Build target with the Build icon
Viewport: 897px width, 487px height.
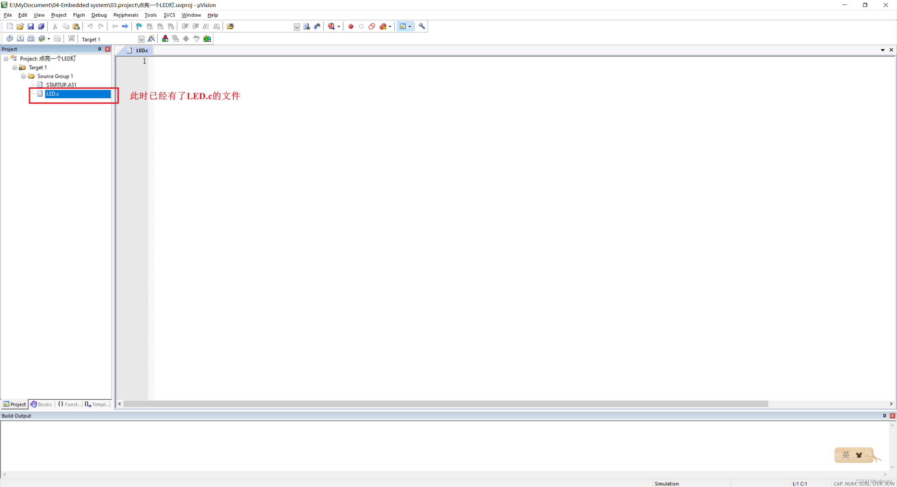pyautogui.click(x=20, y=39)
